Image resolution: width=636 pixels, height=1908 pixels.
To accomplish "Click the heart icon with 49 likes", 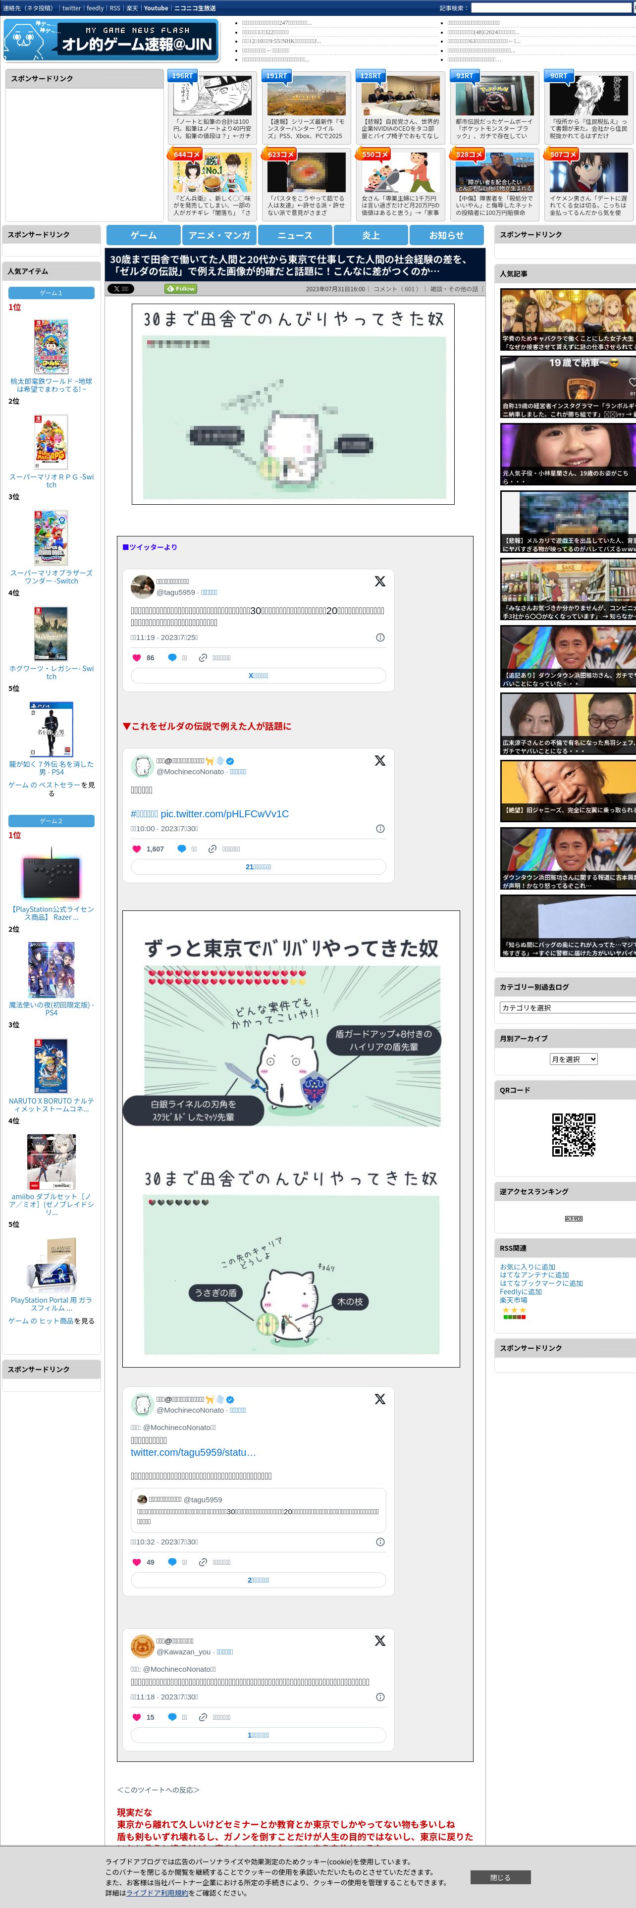I will 136,1562.
